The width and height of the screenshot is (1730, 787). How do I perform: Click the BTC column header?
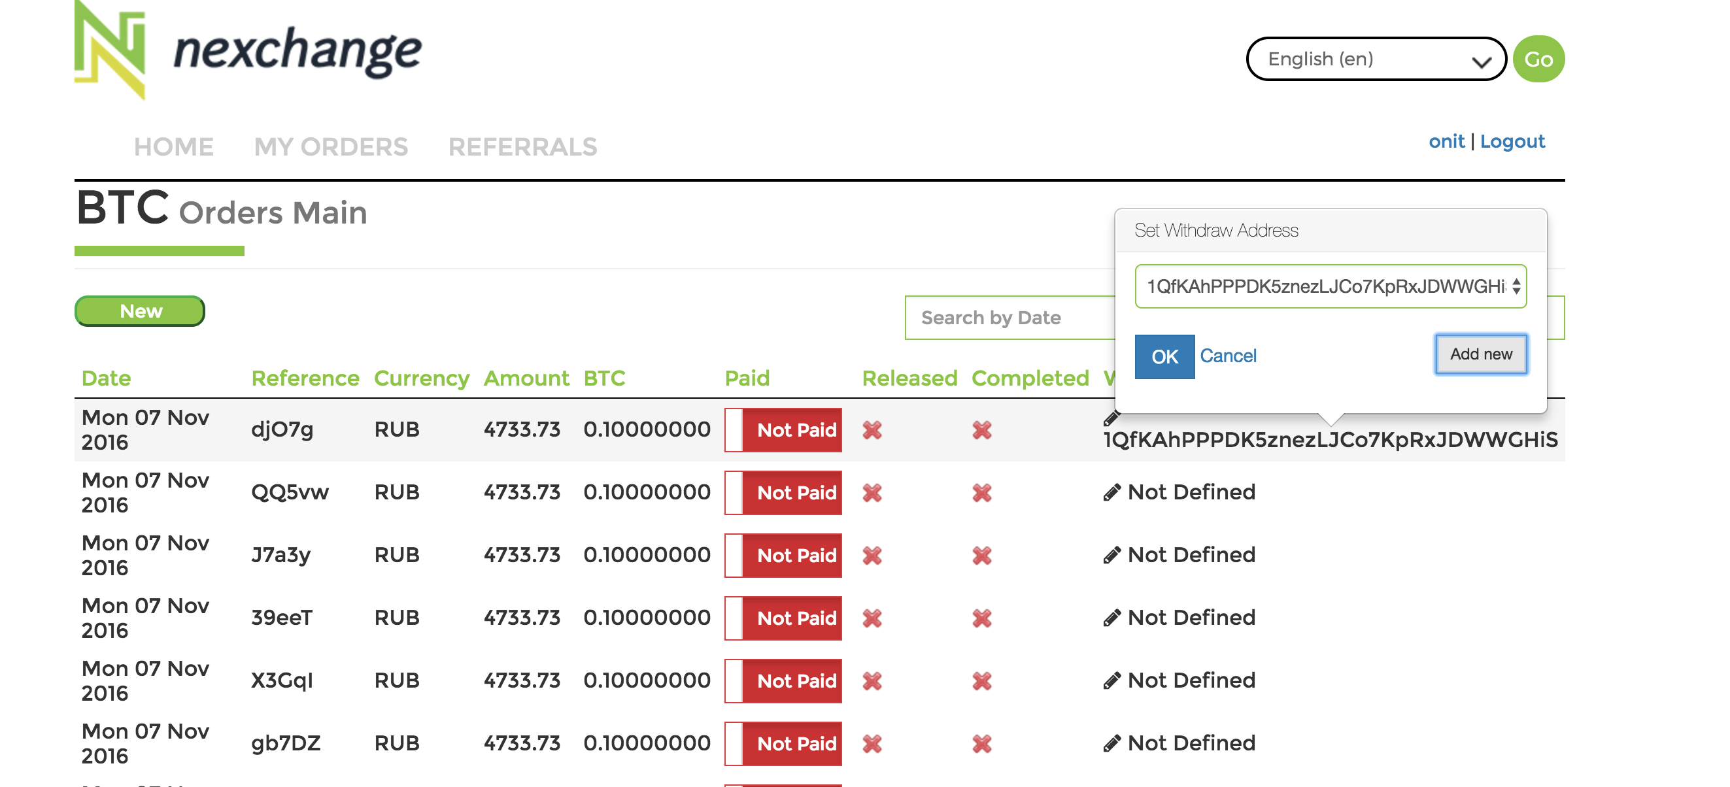pos(604,378)
